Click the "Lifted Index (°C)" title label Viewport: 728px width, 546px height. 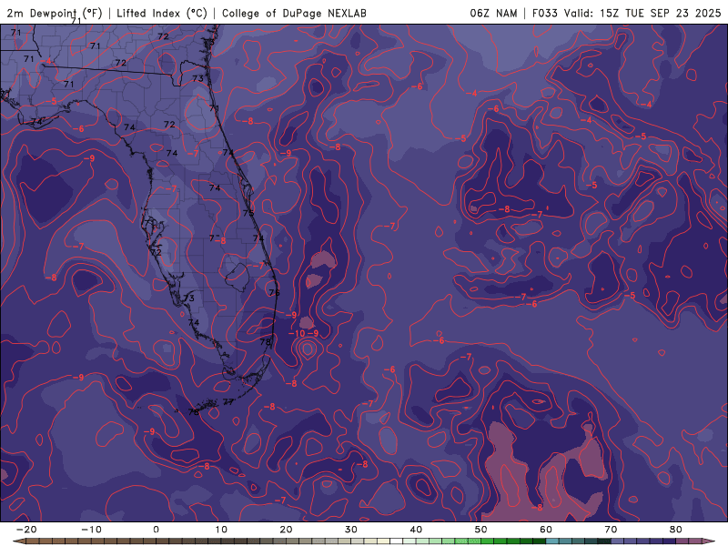tap(162, 13)
